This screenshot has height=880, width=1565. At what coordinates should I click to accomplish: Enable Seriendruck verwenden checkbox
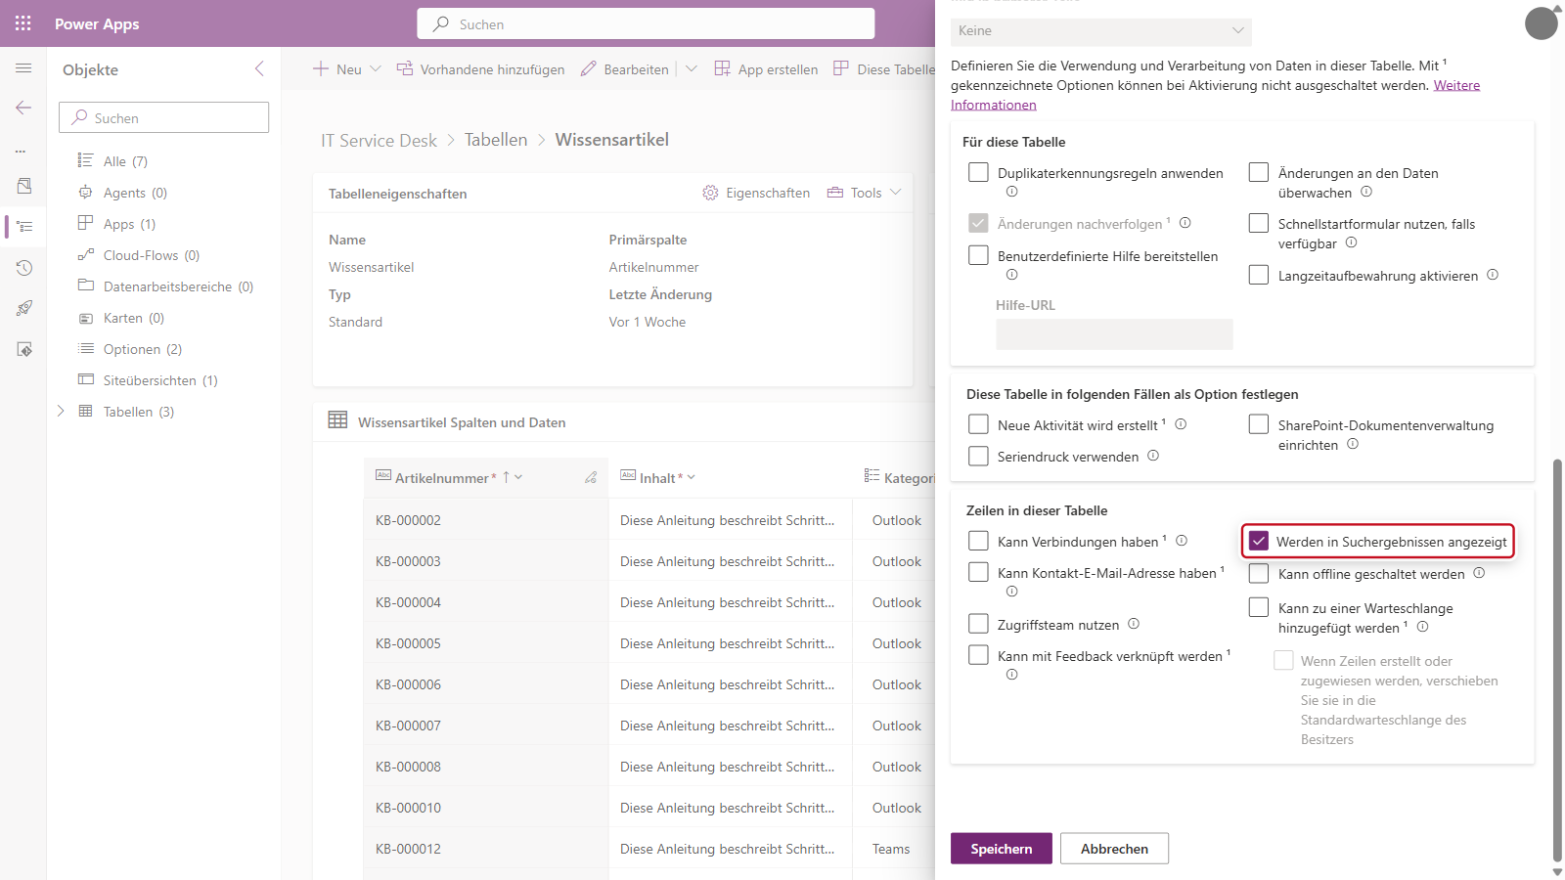pyautogui.click(x=978, y=456)
